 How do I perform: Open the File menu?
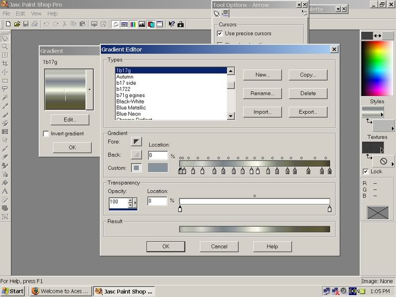[x=6, y=13]
